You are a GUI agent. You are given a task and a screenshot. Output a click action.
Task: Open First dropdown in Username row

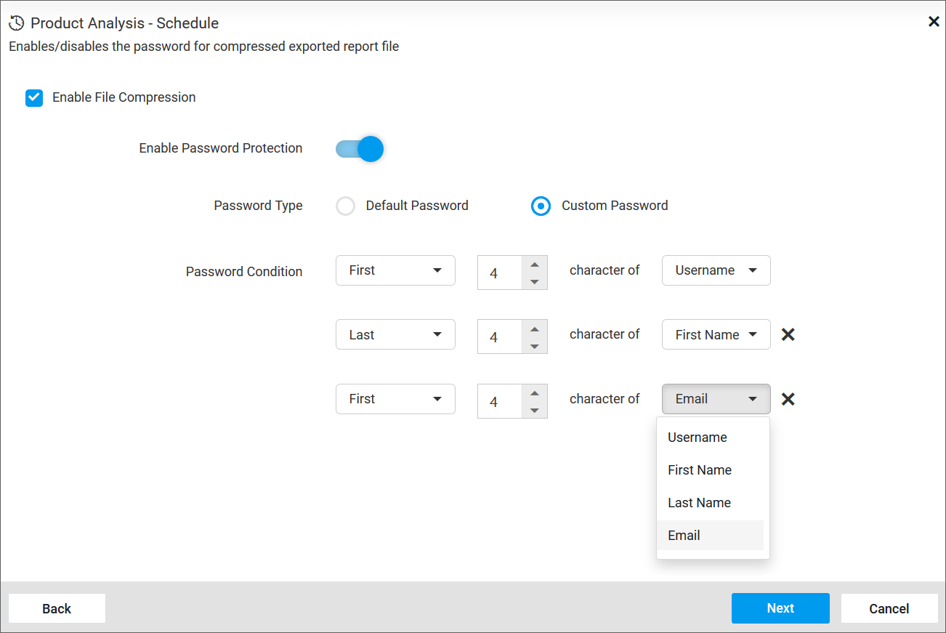coord(395,270)
